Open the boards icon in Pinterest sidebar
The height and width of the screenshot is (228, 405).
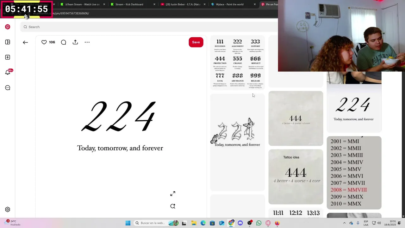[x=8, y=42]
